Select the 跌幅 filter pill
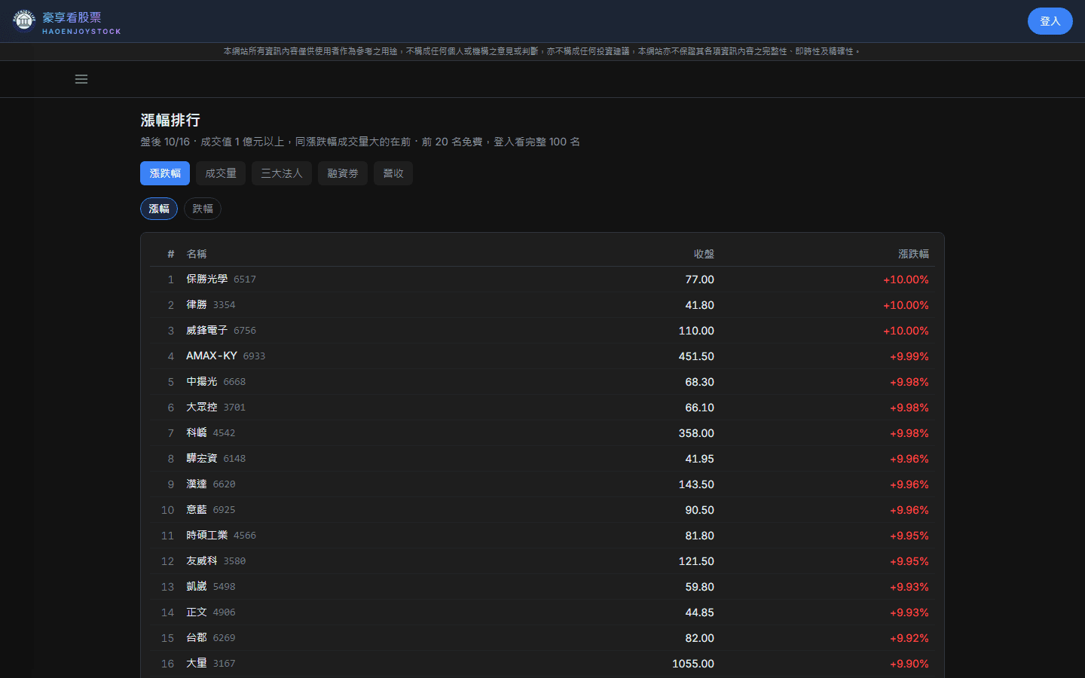This screenshot has width=1085, height=678. (203, 209)
